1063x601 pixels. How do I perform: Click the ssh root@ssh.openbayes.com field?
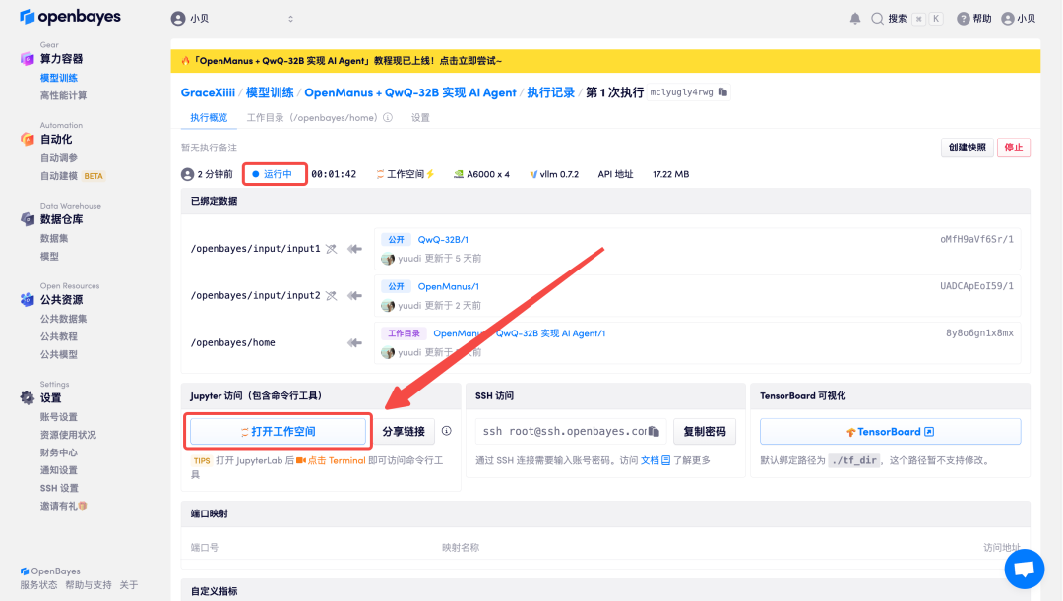[x=571, y=431]
